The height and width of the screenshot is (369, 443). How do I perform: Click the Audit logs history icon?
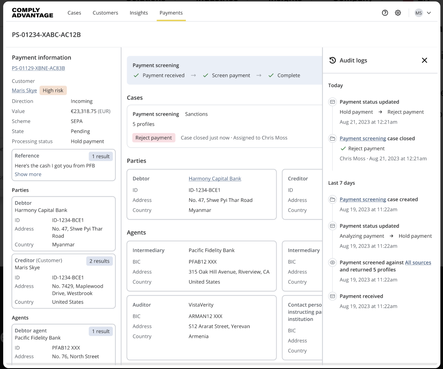click(x=333, y=60)
